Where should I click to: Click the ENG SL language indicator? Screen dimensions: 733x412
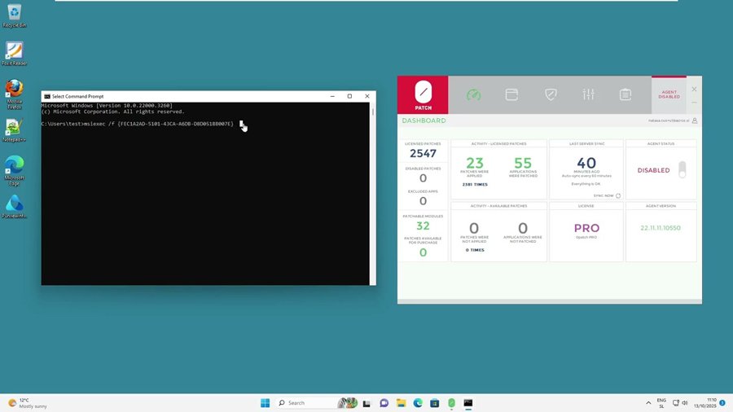point(661,403)
